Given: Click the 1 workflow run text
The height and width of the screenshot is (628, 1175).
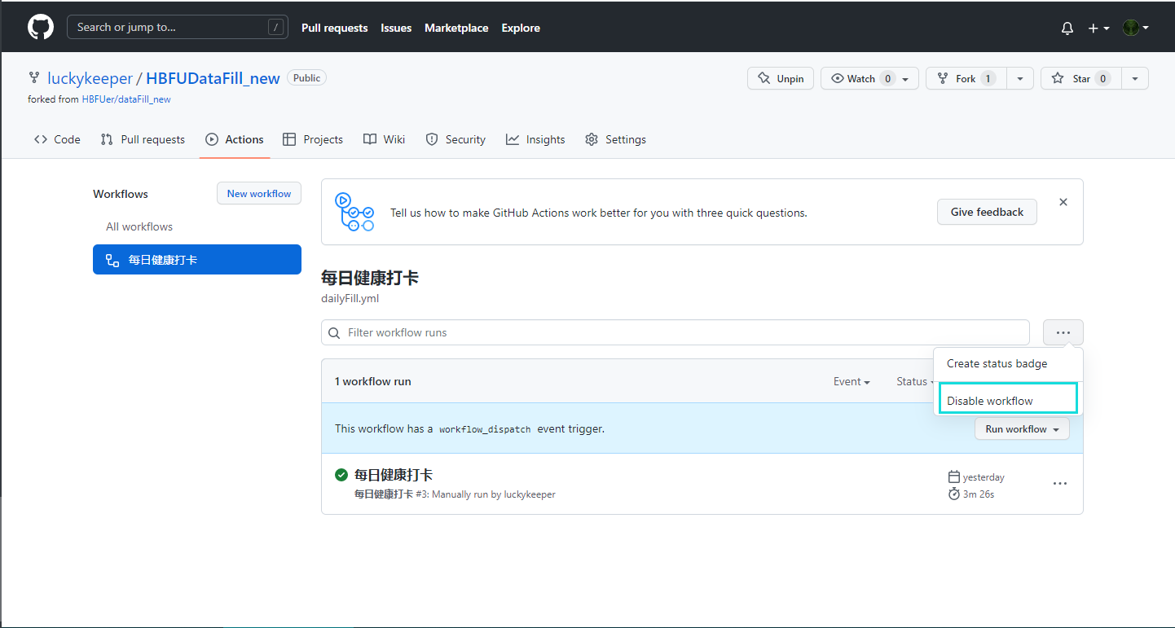Looking at the screenshot, I should [x=372, y=381].
